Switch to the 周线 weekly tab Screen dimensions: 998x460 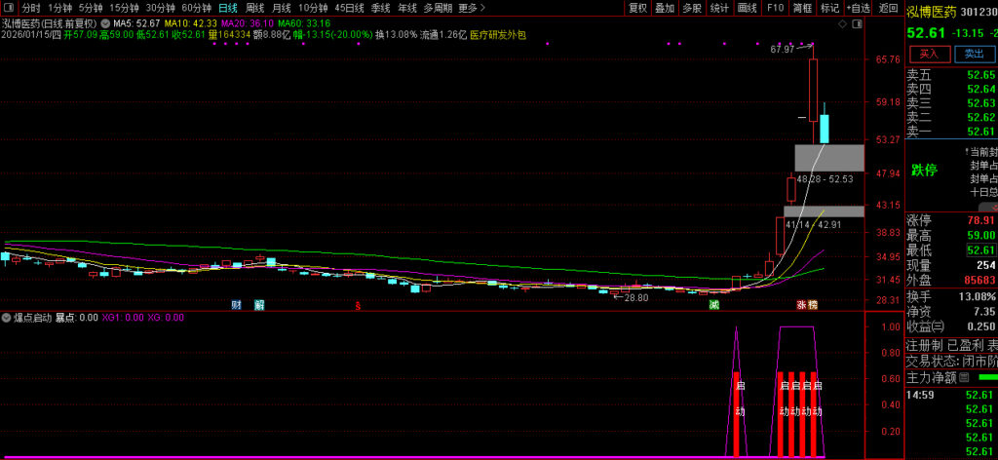point(254,8)
